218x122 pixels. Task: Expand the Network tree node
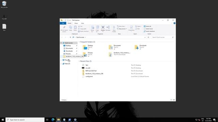click(x=61, y=64)
